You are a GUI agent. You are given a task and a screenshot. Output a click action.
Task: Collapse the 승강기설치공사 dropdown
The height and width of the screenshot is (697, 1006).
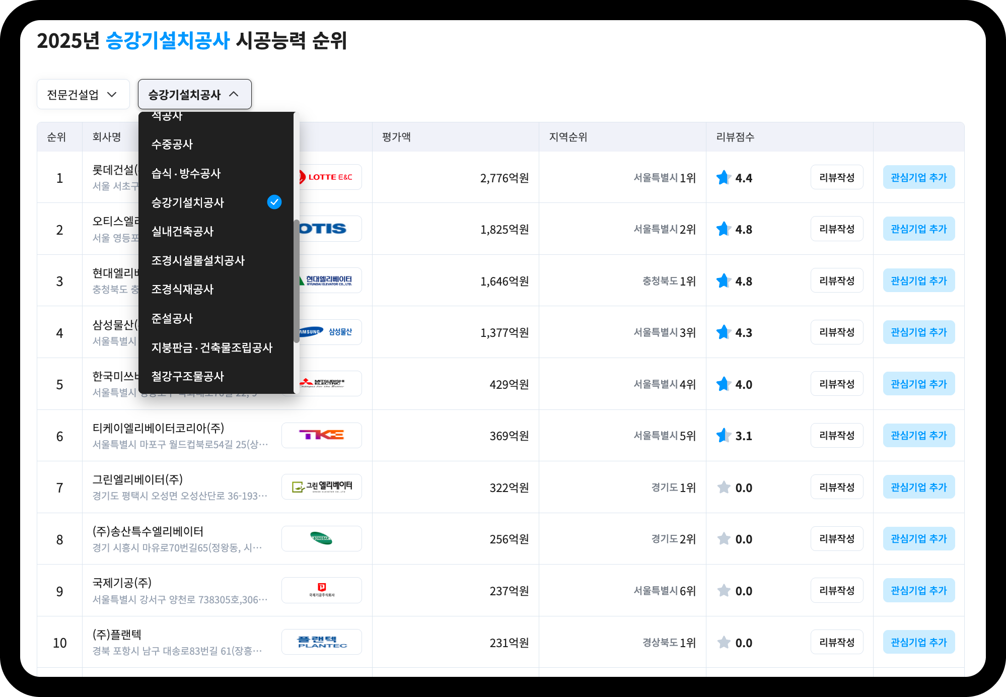(x=194, y=94)
